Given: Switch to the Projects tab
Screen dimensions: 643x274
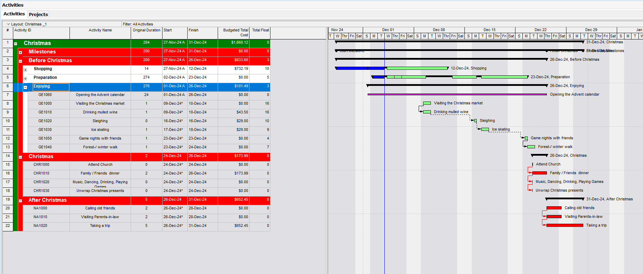Looking at the screenshot, I should pyautogui.click(x=38, y=14).
